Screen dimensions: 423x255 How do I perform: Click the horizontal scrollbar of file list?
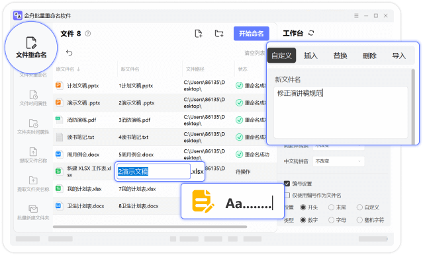(150, 227)
